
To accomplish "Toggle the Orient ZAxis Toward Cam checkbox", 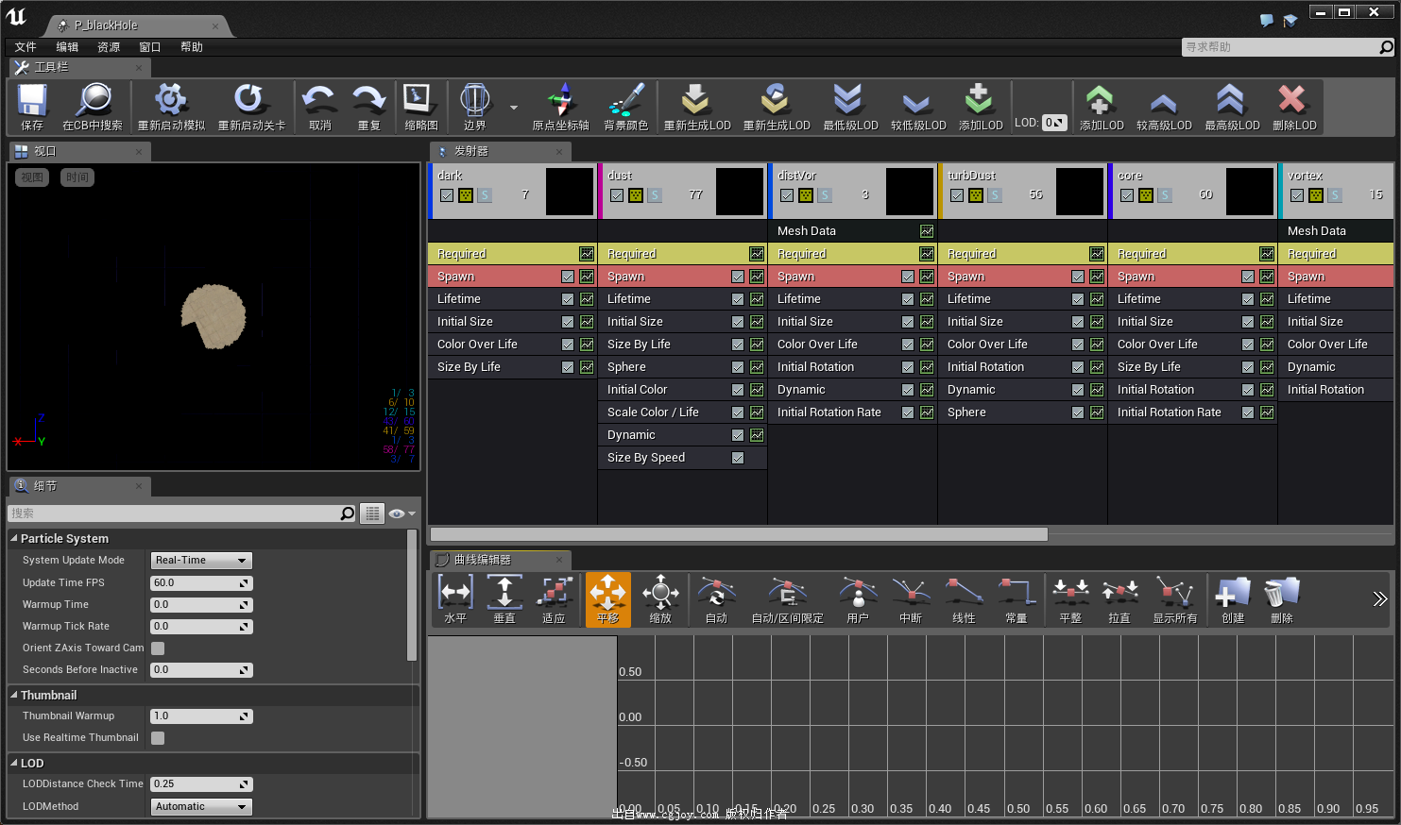I will [158, 648].
